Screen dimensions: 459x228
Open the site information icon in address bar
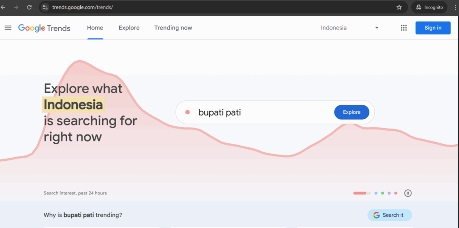point(45,7)
